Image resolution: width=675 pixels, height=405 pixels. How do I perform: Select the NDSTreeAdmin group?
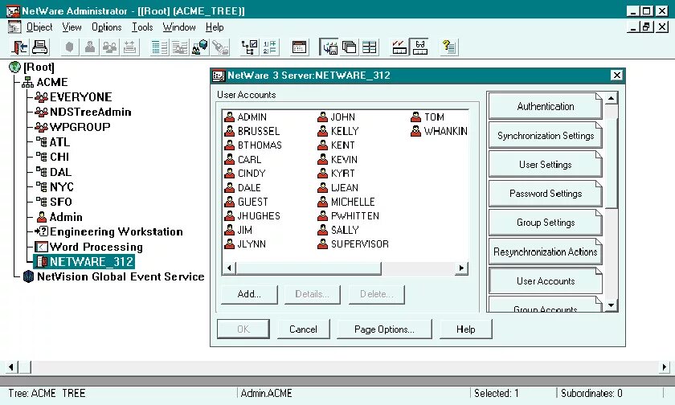pos(90,112)
